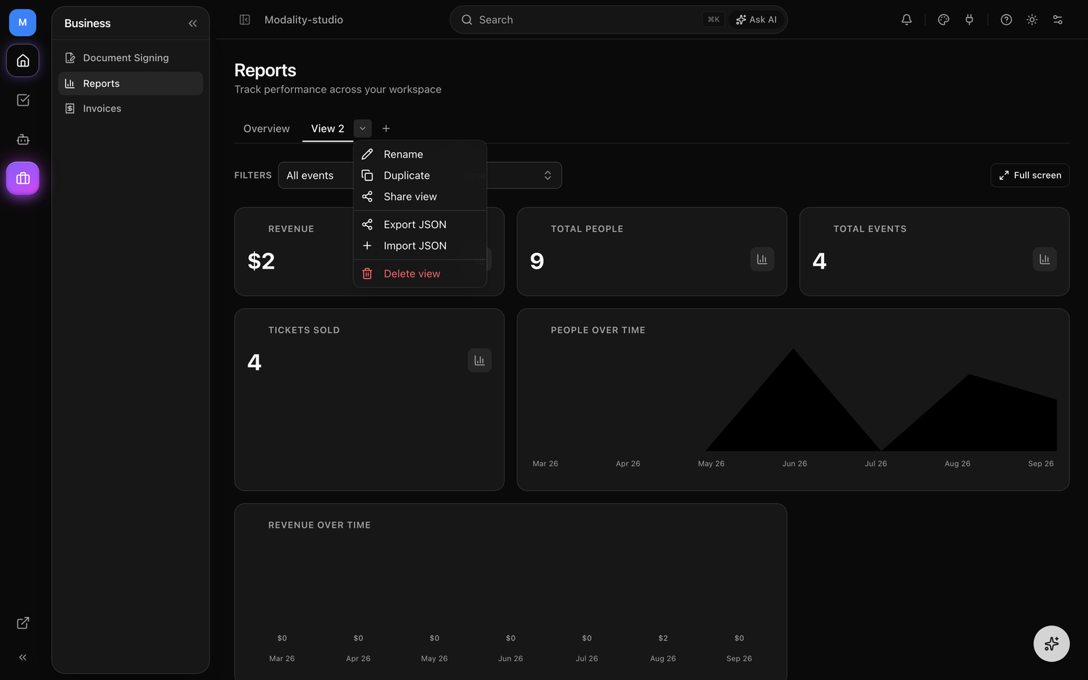Click the Reports page heading
Screen dimensions: 1088x680
pos(265,71)
